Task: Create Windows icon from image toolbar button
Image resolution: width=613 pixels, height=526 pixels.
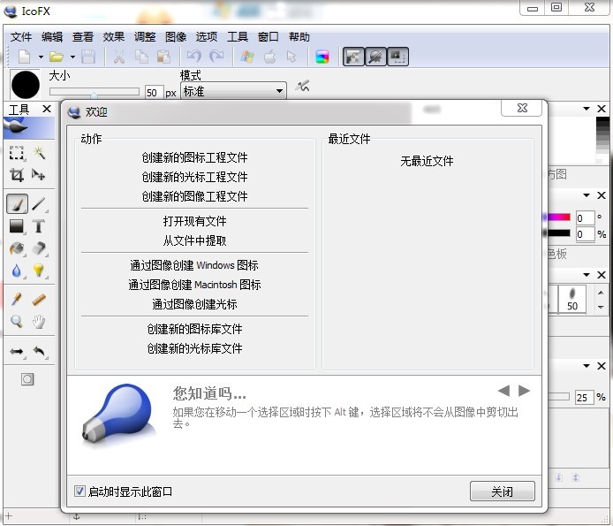Action: click(247, 57)
